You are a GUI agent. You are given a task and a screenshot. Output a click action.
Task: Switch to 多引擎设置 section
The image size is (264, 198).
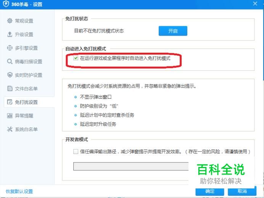[26, 48]
